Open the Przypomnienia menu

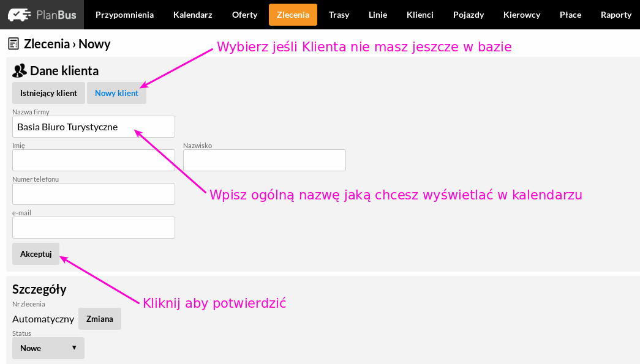124,15
